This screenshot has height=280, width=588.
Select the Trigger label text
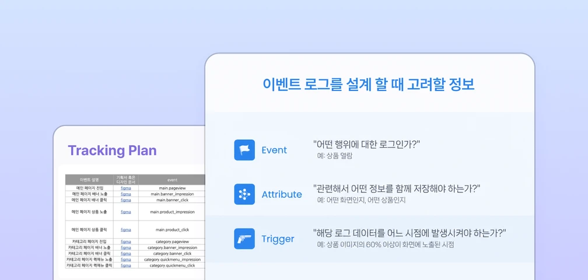click(278, 239)
